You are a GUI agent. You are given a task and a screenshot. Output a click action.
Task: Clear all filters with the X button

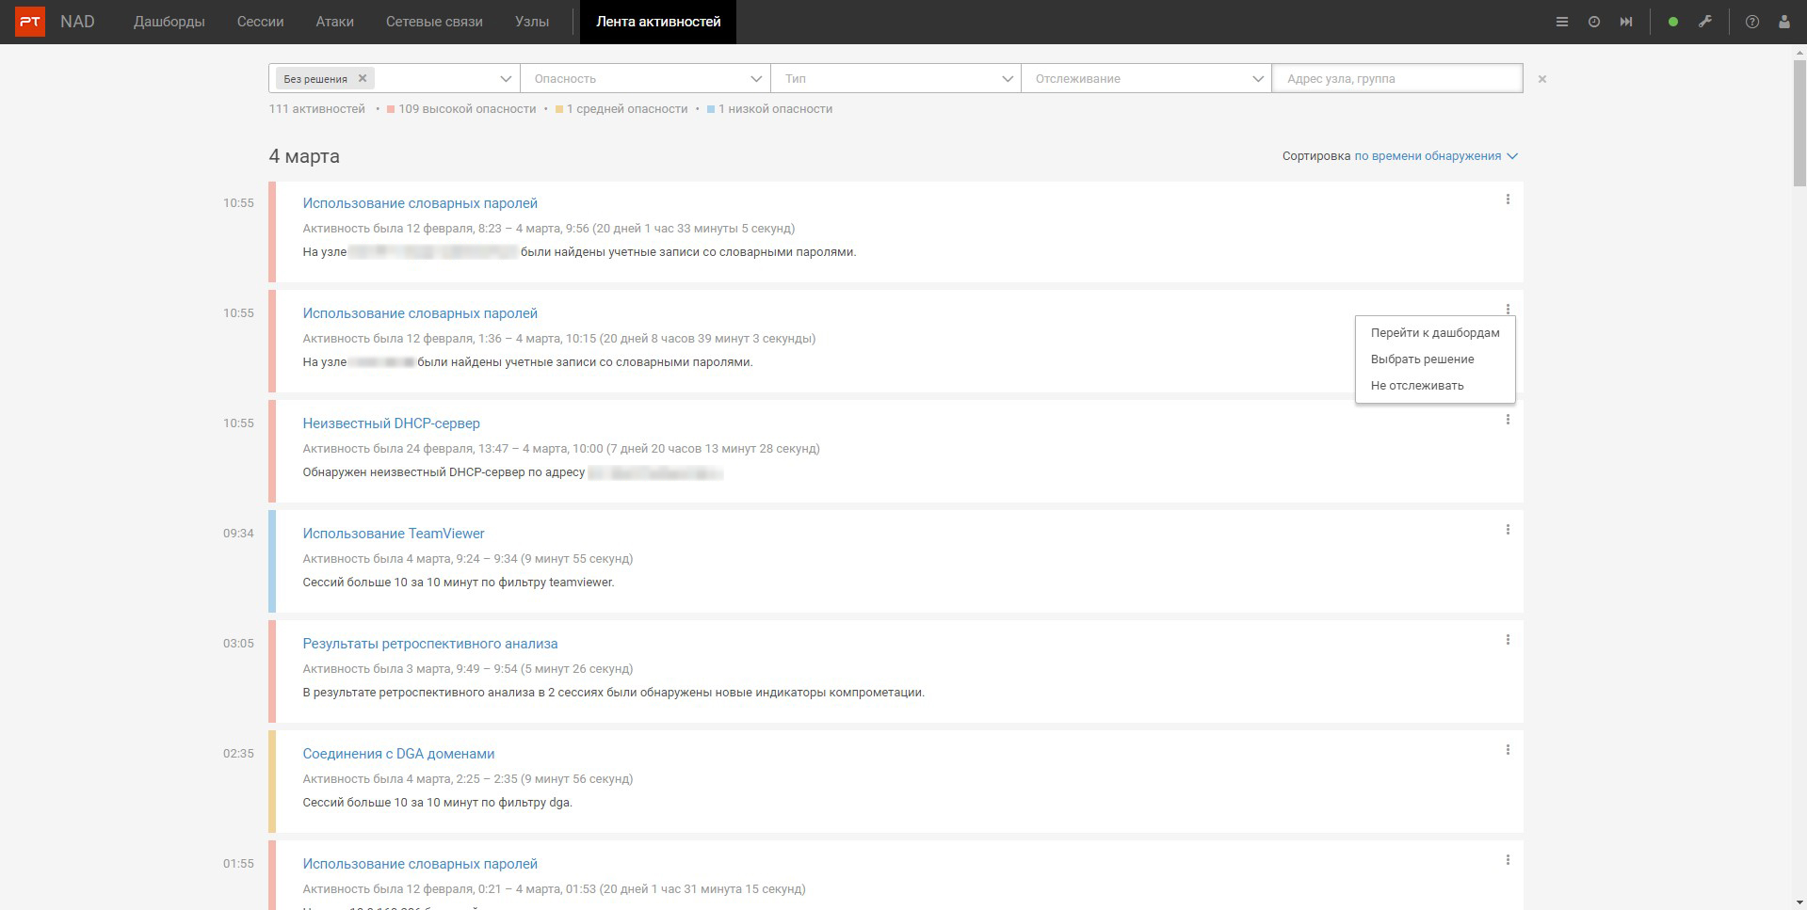[x=1542, y=79]
